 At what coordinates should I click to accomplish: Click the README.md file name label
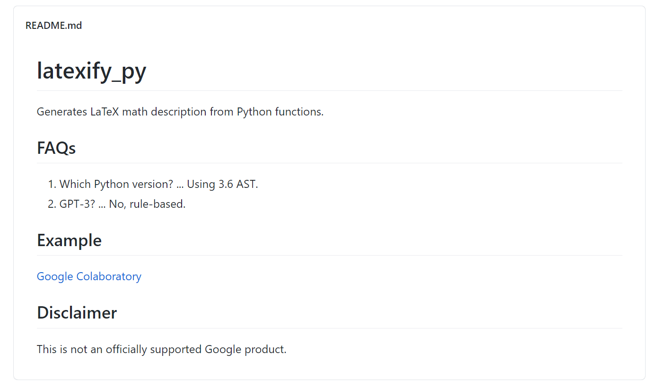click(x=53, y=26)
